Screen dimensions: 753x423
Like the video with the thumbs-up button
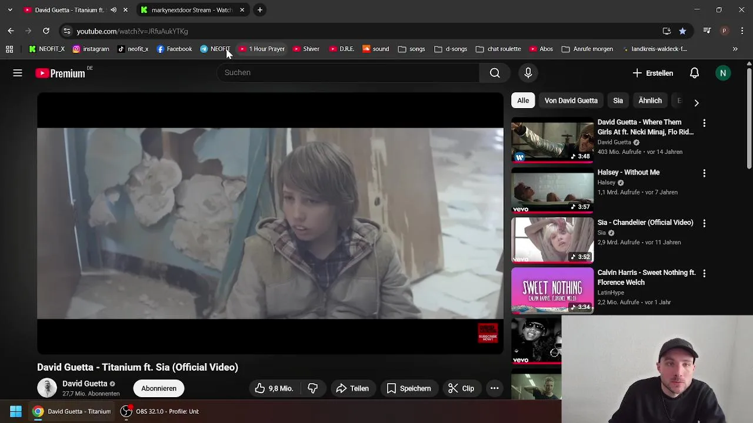(x=274, y=388)
